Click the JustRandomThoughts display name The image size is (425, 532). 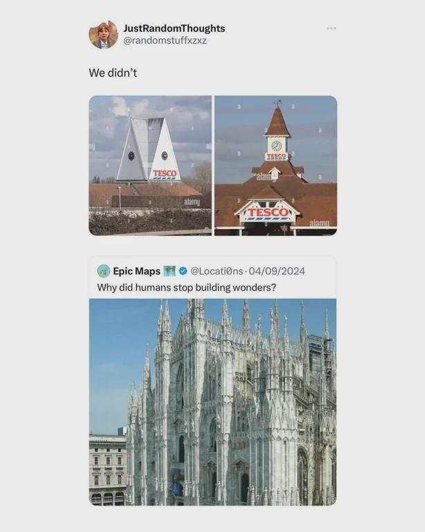tap(174, 28)
